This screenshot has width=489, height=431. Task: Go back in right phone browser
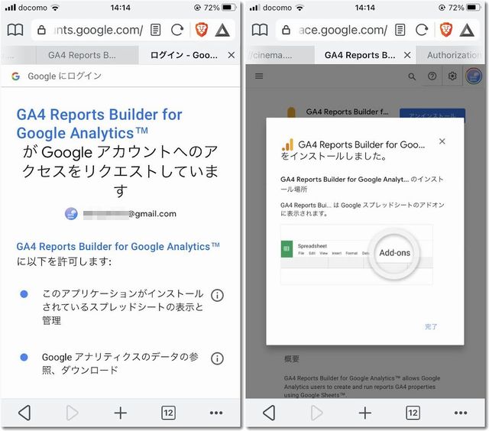point(269,413)
